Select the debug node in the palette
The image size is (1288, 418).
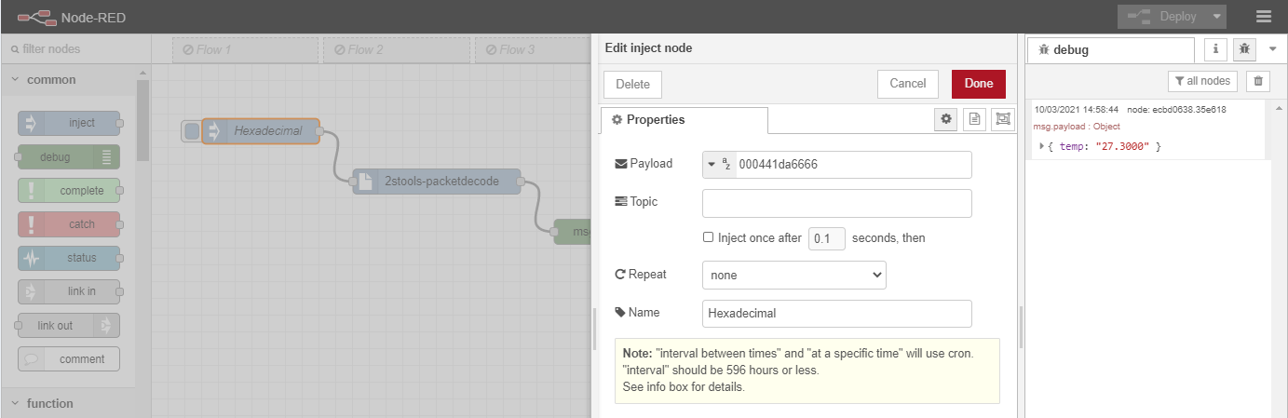(69, 157)
